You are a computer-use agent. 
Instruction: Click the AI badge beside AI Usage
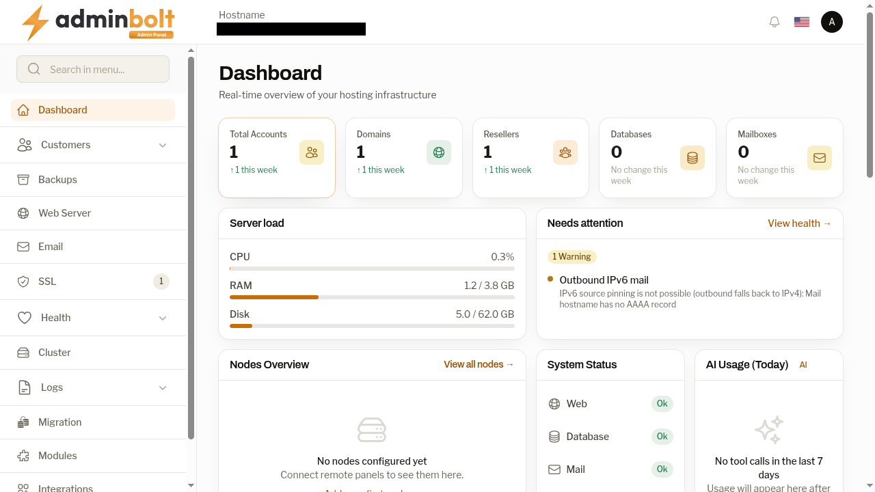click(803, 365)
